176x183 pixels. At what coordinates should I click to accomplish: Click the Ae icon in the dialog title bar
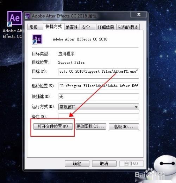pyautogui.click(x=27, y=16)
